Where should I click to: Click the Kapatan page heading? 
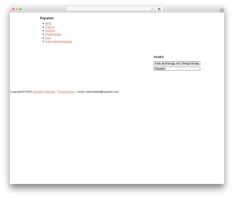coord(47,18)
